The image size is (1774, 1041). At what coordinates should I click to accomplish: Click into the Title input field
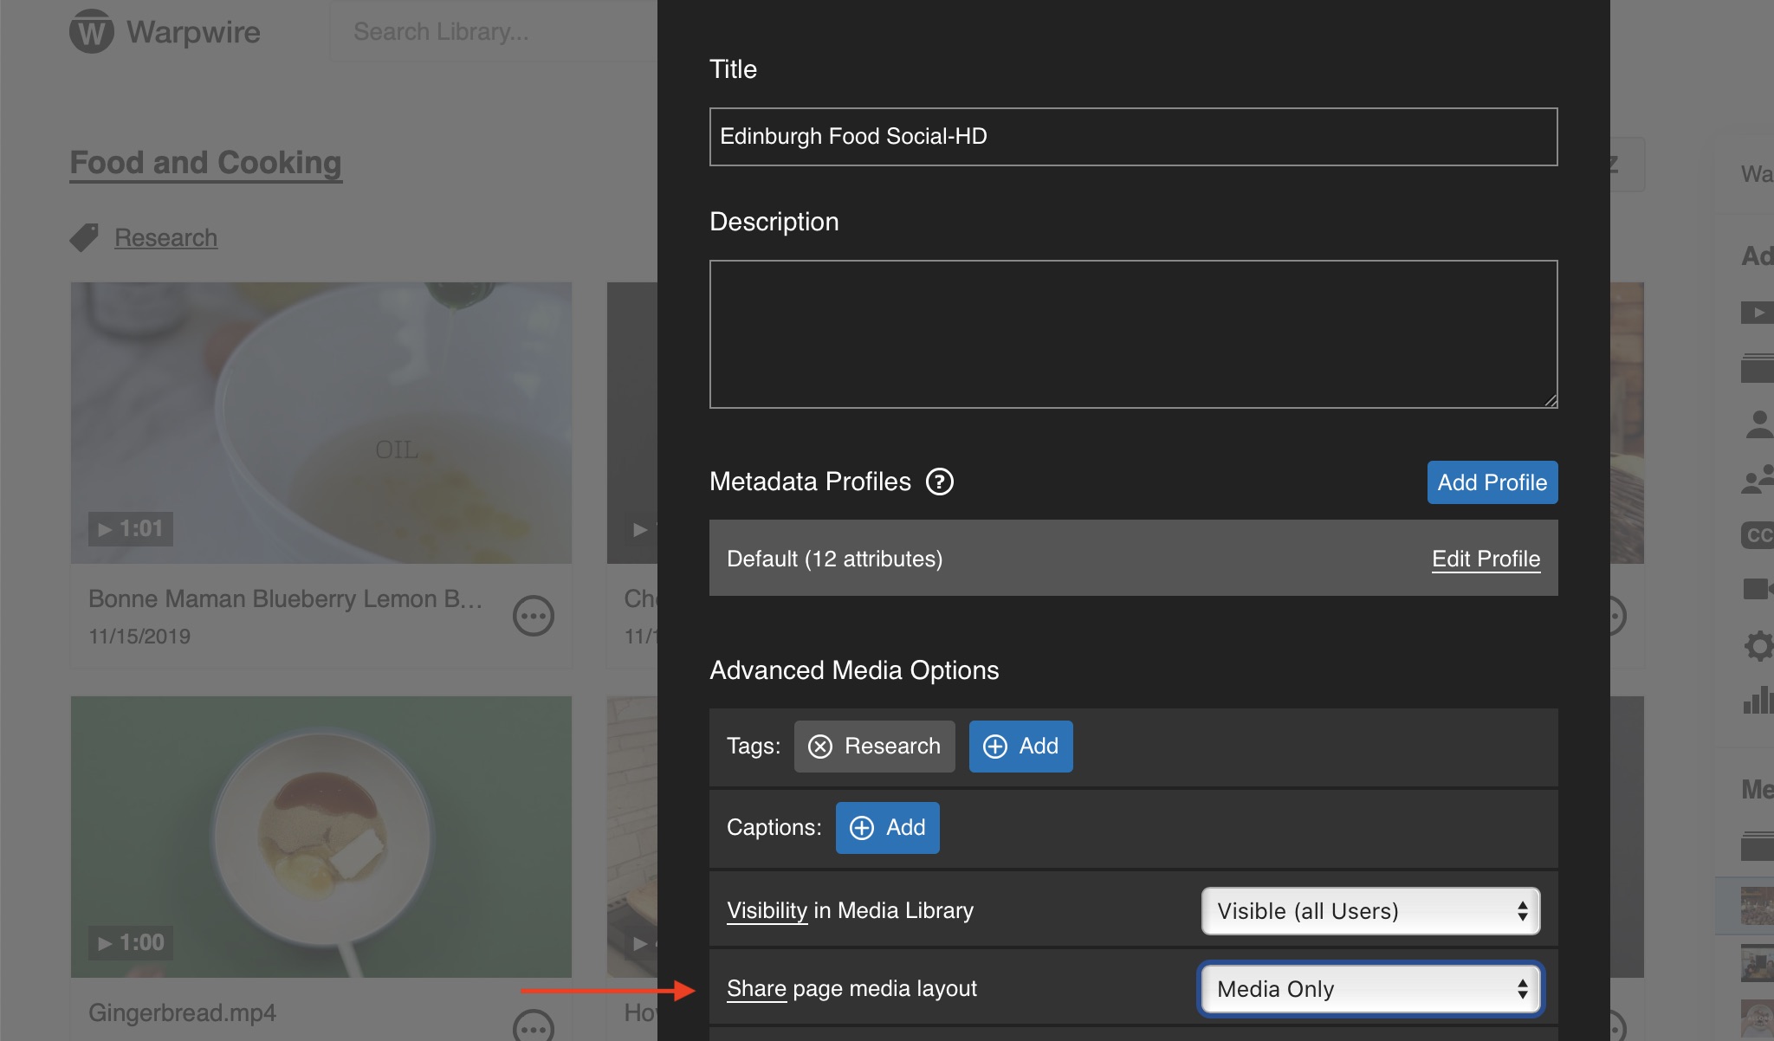[1133, 137]
